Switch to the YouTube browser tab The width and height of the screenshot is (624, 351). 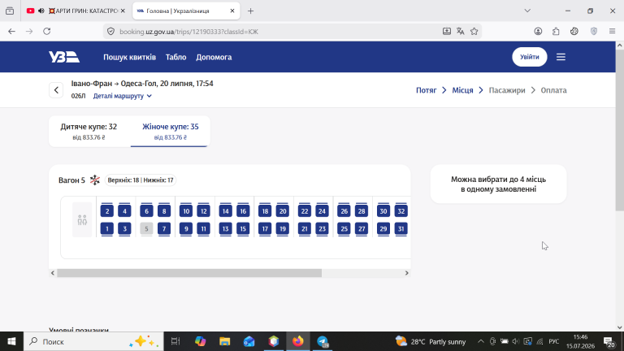tap(76, 11)
